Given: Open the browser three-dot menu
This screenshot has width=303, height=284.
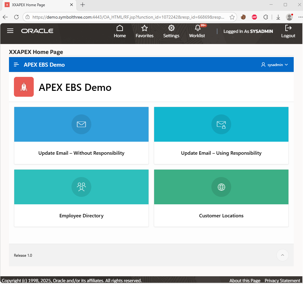Looking at the screenshot, I should click(x=300, y=17).
